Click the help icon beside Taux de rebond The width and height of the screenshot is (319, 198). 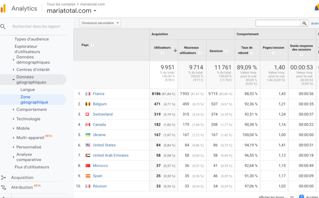click(x=252, y=53)
